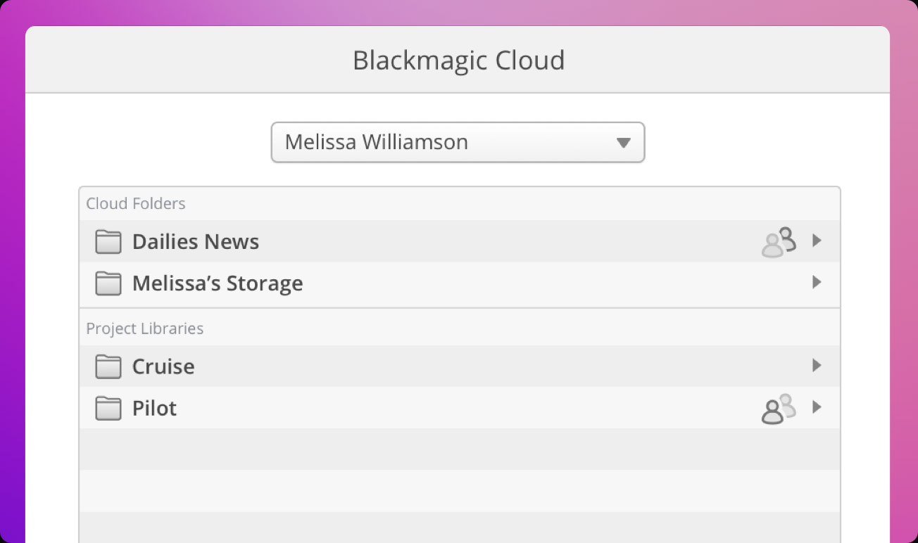Screen dimensions: 918x543
Task: Click the dropdown arrow on the account selector
Action: pyautogui.click(x=622, y=142)
